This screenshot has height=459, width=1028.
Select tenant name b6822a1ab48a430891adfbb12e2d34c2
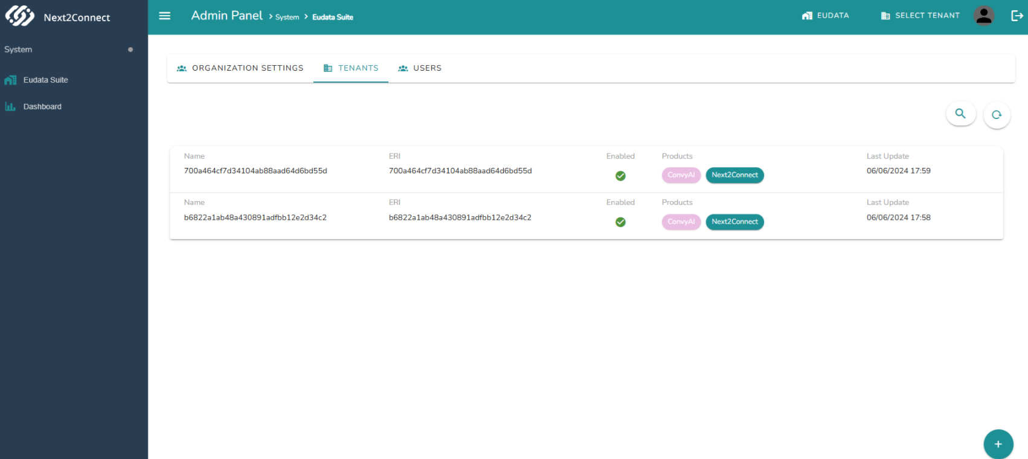coord(255,217)
